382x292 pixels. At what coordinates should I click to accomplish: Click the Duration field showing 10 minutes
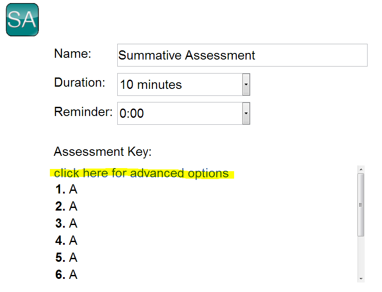tap(179, 84)
